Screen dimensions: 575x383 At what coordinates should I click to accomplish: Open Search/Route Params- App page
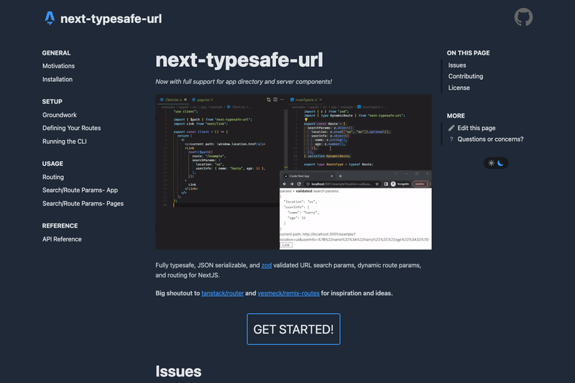(80, 190)
